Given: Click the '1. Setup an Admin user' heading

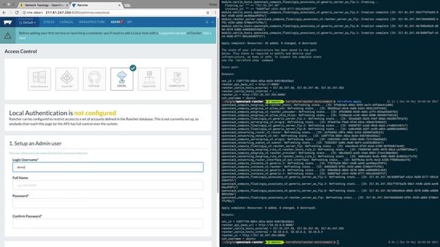Looking at the screenshot, I should (x=35, y=143).
